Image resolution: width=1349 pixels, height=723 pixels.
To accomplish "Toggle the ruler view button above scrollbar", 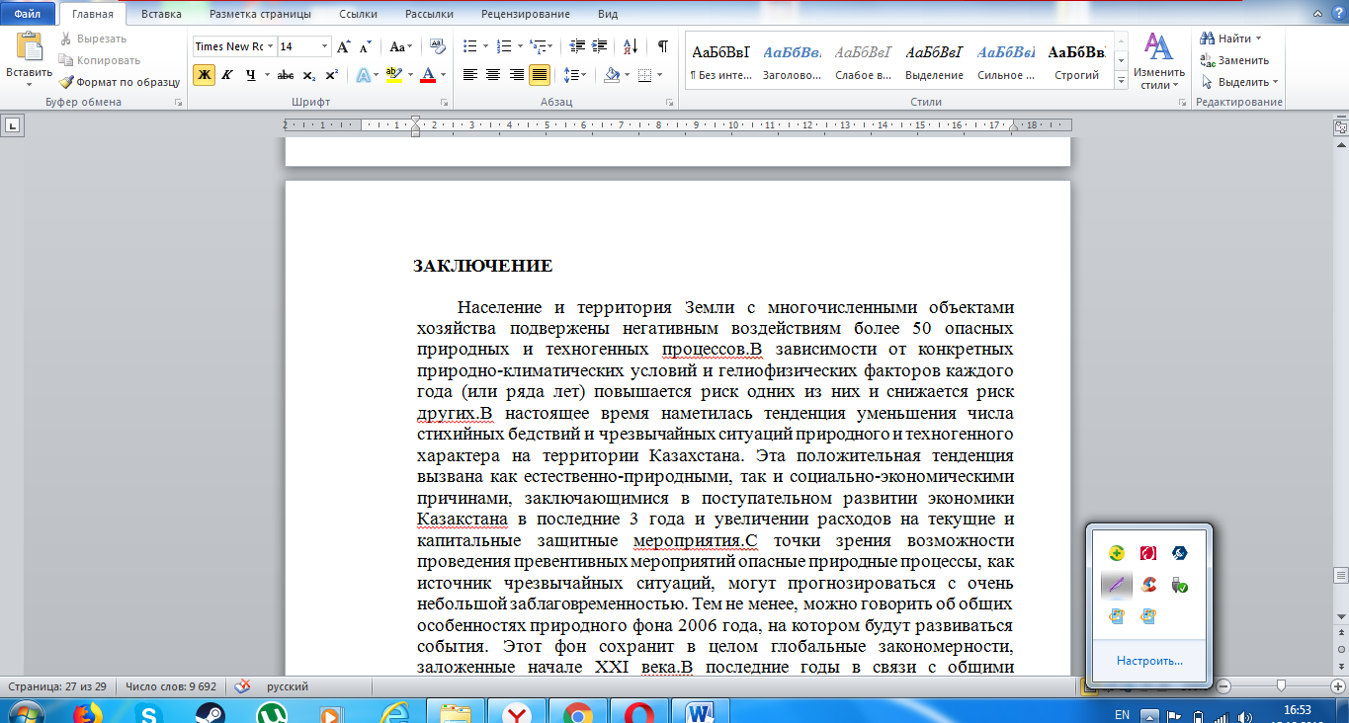I will (1340, 126).
